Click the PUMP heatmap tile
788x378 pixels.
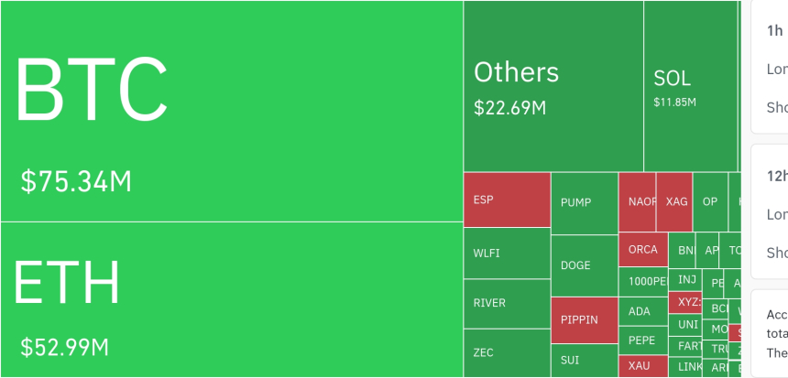[x=584, y=202]
